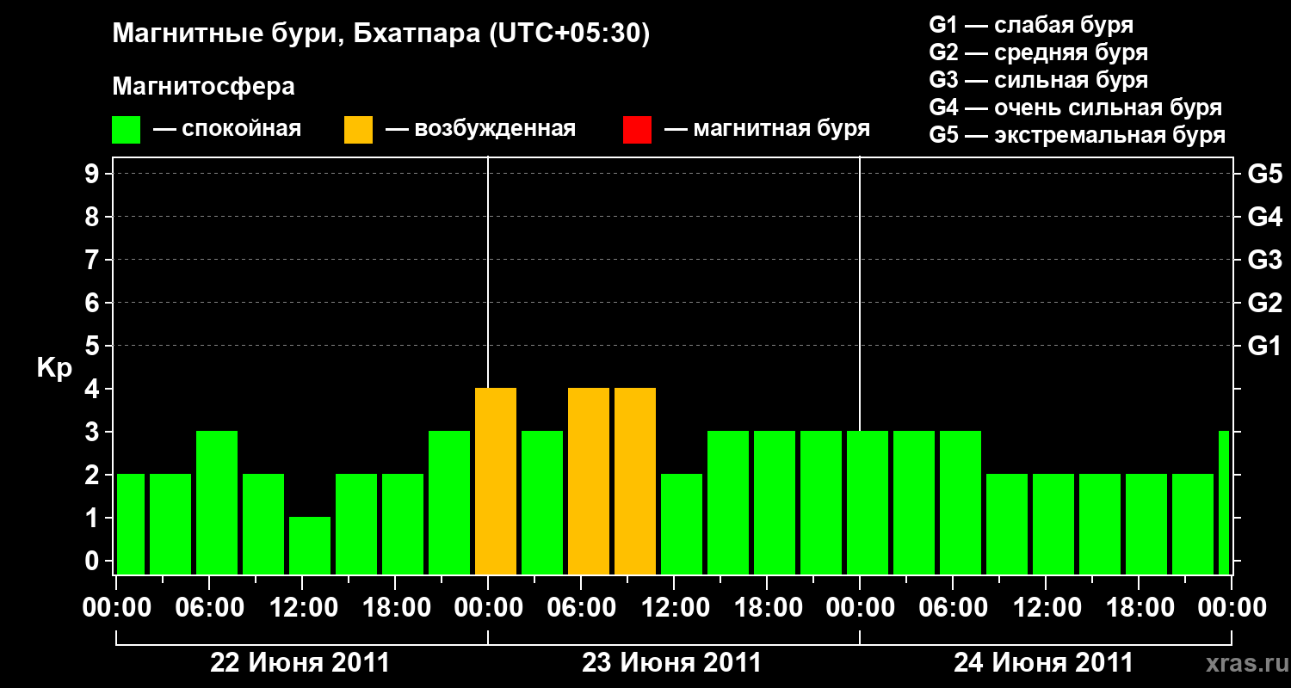Click the green 'спокойная' legend swatch
Viewport: 1291px width, 688px height.
tap(126, 130)
